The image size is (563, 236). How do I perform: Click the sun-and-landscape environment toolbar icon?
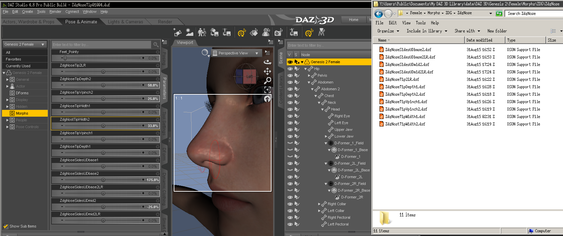coord(190,32)
